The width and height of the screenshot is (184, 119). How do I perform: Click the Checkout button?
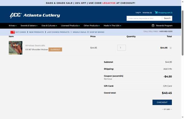162,102
